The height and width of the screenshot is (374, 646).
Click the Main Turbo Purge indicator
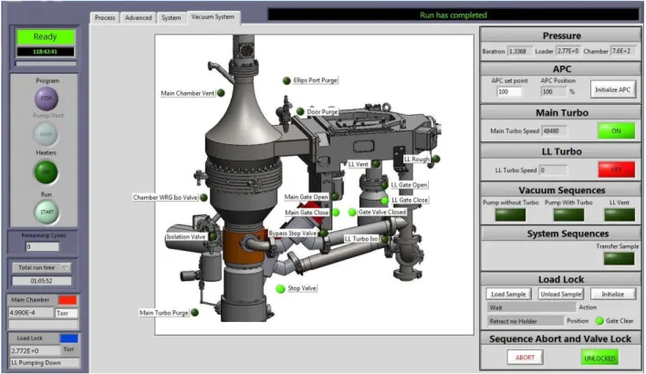[195, 313]
